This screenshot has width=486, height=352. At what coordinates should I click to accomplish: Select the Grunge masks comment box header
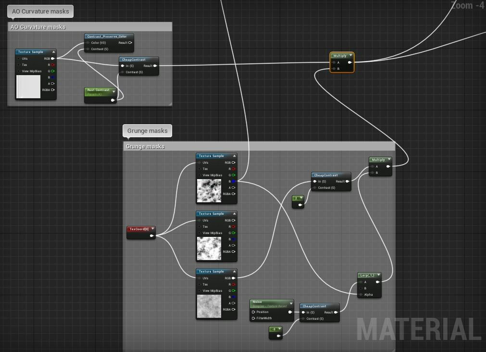click(x=259, y=146)
